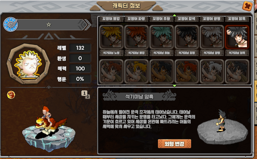Viewport: 257px width, 159px height.
Task: Click the 외형 변경 button
Action: point(175,144)
